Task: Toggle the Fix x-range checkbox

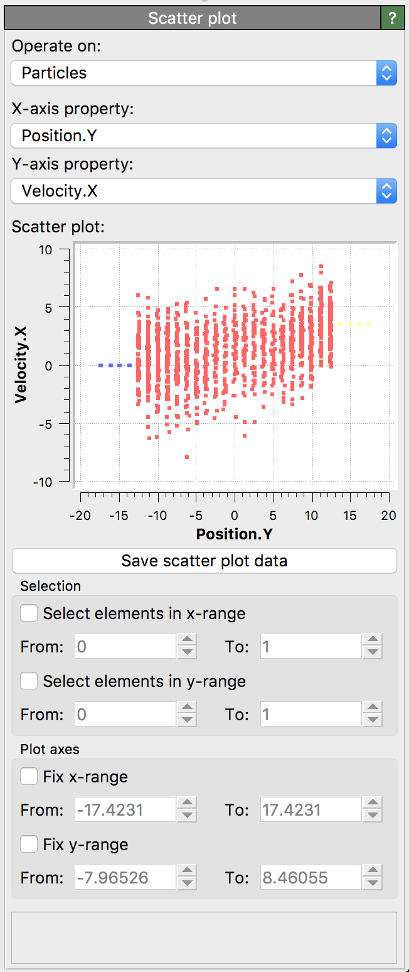Action: (29, 777)
